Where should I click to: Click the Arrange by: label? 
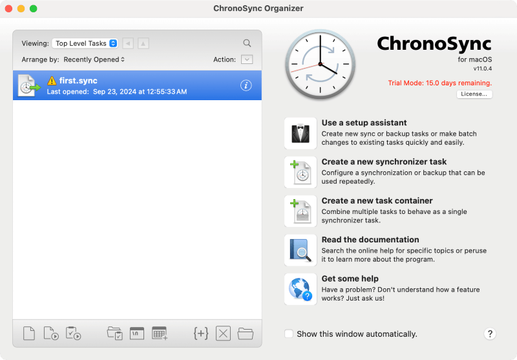pos(40,59)
